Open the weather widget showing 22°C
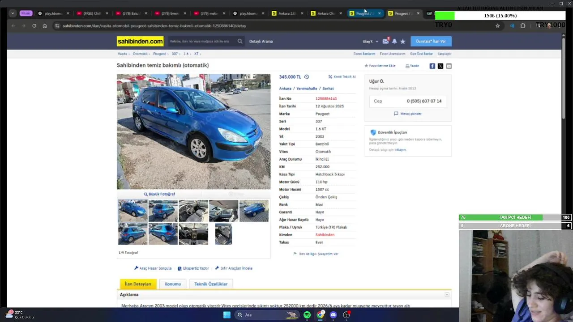 click(19, 315)
